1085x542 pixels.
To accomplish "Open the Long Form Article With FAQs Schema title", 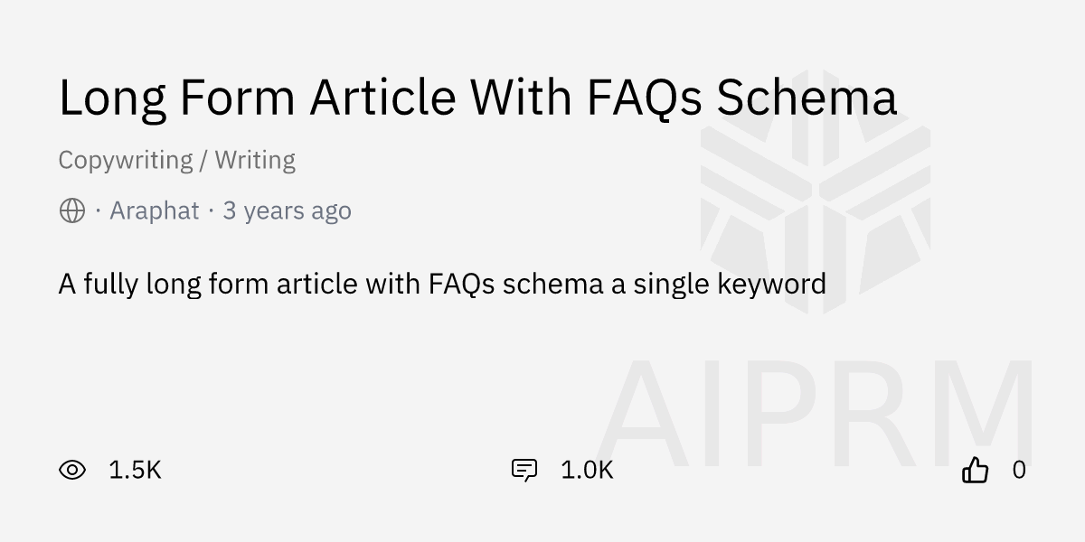I will [x=477, y=98].
